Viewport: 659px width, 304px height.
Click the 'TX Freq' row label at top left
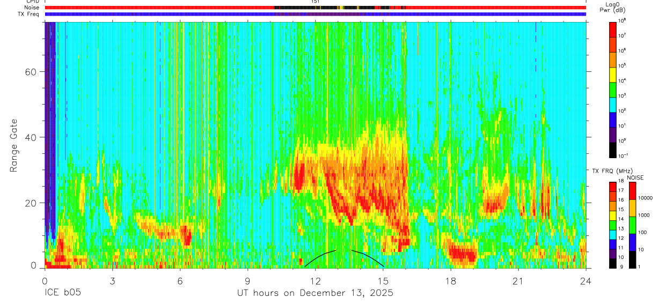[x=28, y=14]
